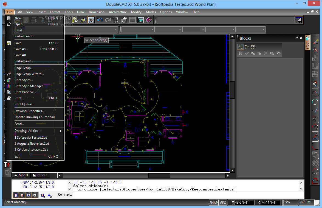Toggle the Blocks panel icon view button
Screen dimensions: 322x208
point(241,47)
